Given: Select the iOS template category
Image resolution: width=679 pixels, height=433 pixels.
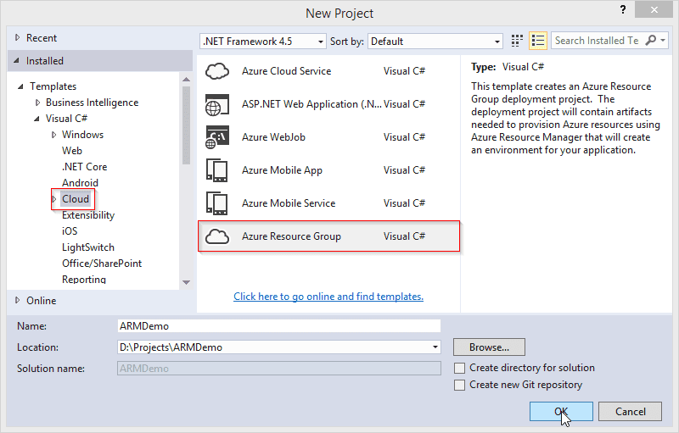Looking at the screenshot, I should (x=70, y=231).
